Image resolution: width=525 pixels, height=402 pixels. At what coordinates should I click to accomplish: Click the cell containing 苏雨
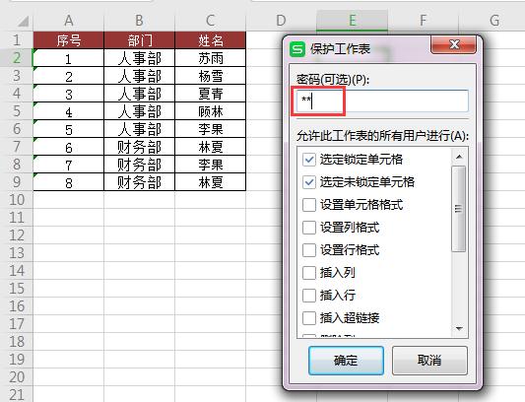pyautogui.click(x=210, y=58)
